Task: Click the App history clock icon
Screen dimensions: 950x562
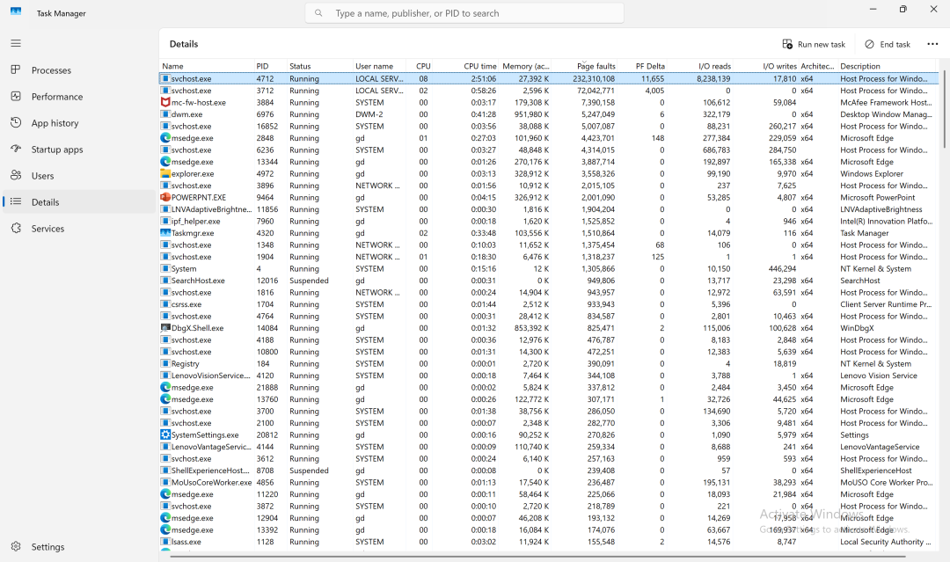Action: point(16,122)
